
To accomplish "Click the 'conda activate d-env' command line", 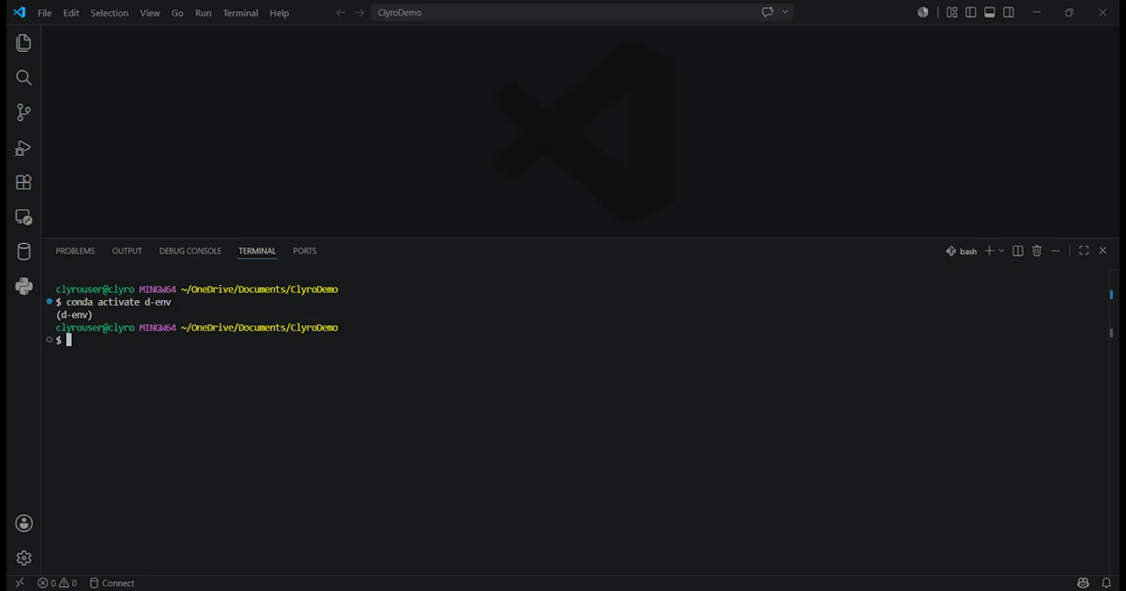I will (x=113, y=302).
